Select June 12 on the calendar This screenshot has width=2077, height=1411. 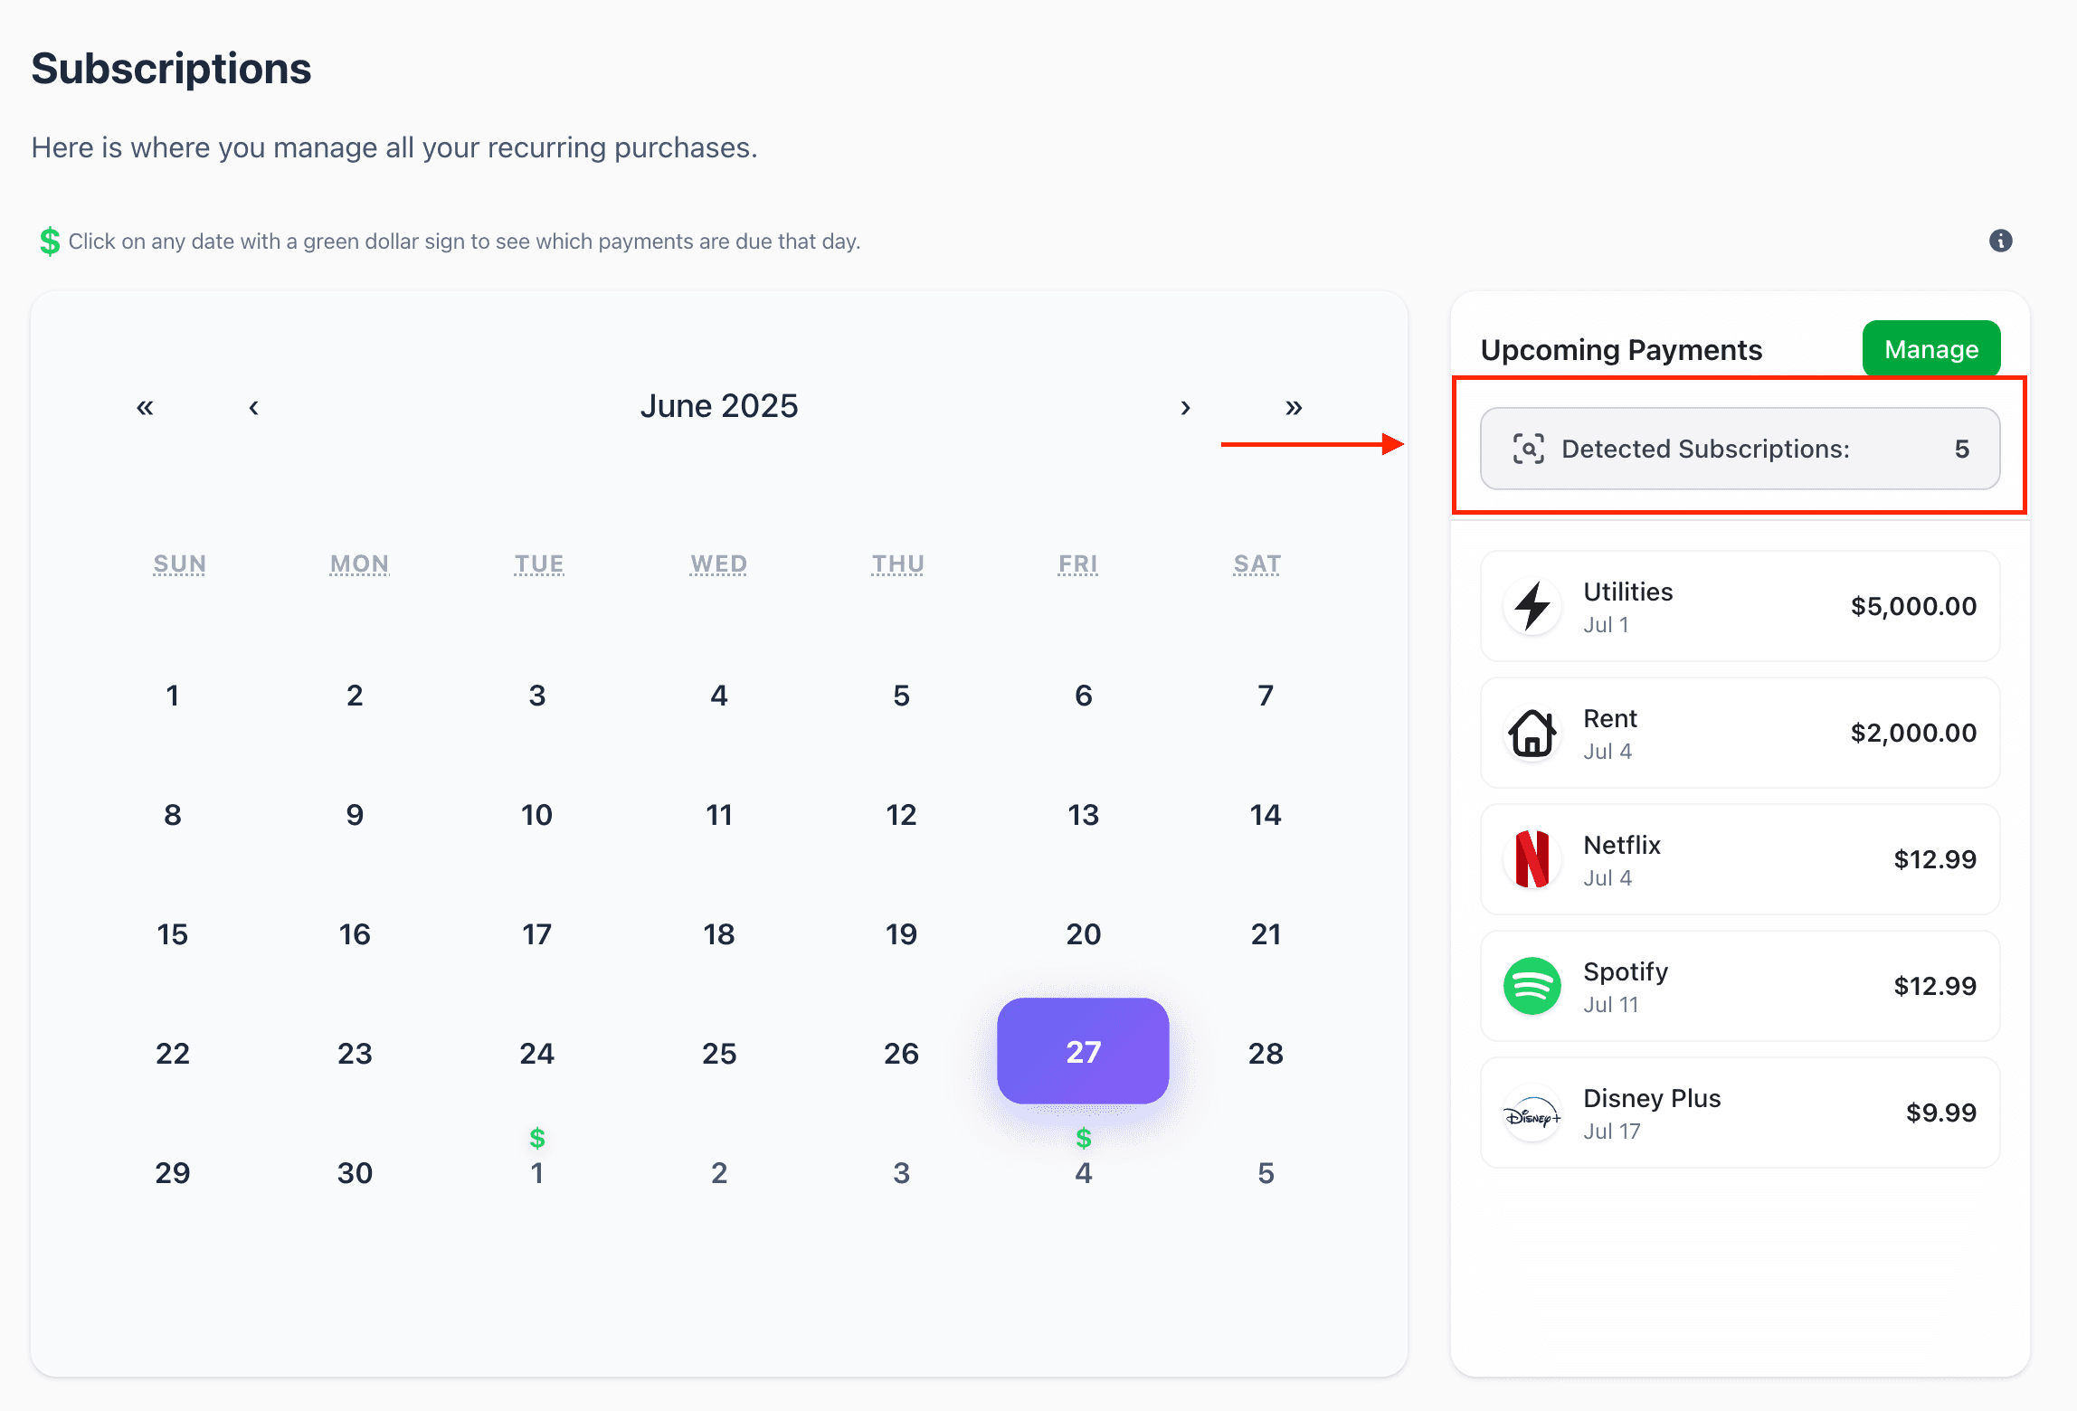click(902, 815)
